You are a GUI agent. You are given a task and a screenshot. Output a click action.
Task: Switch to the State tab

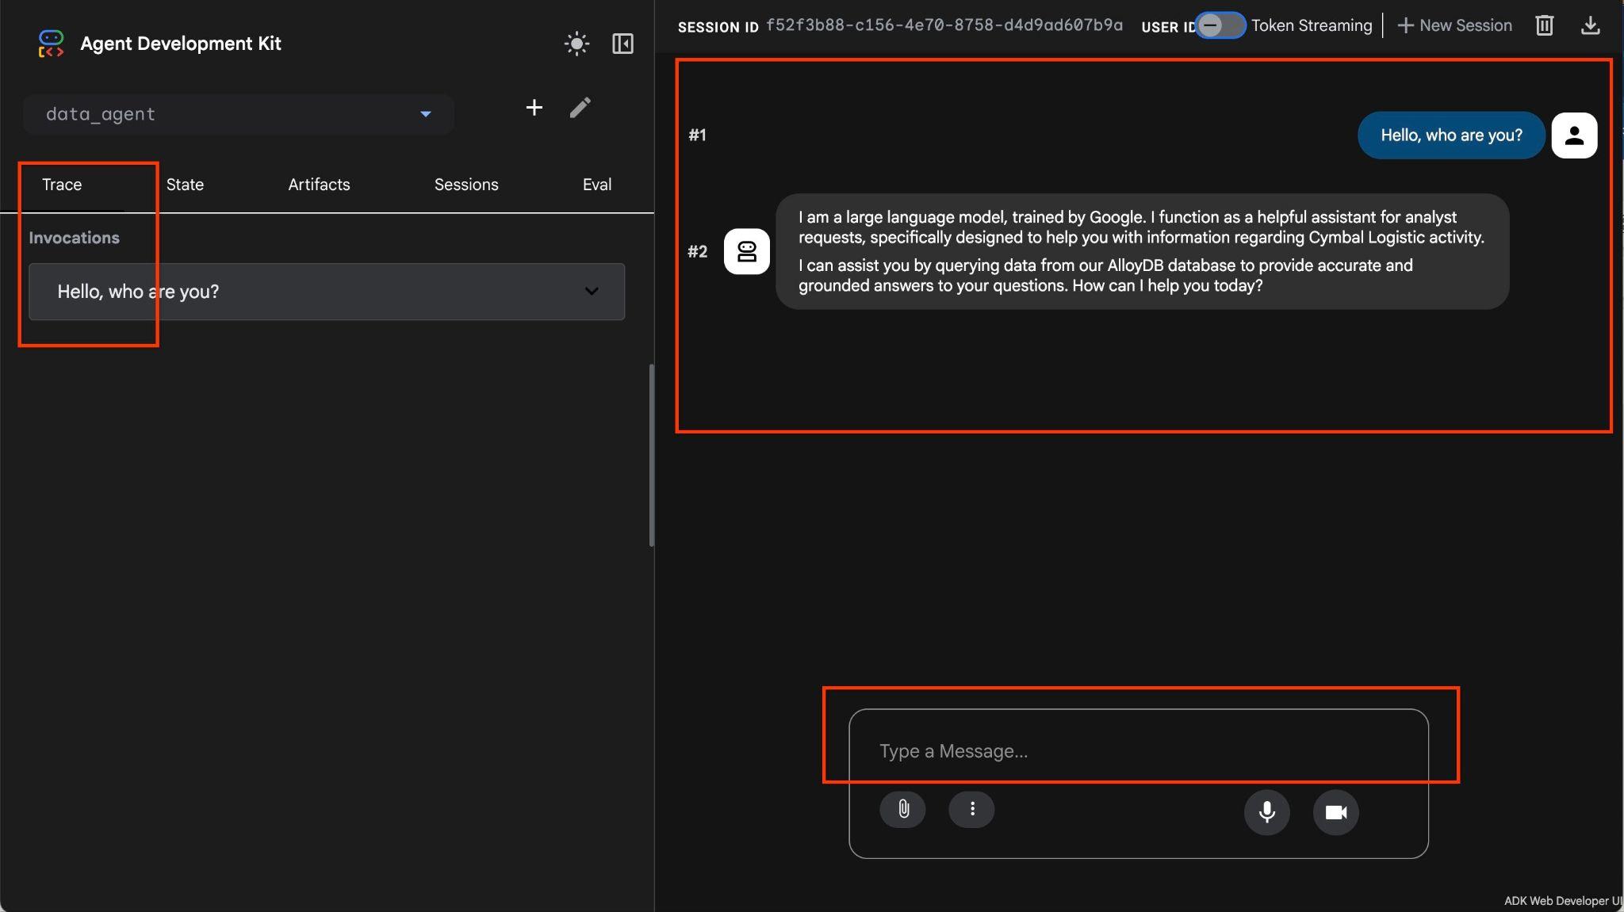[185, 185]
